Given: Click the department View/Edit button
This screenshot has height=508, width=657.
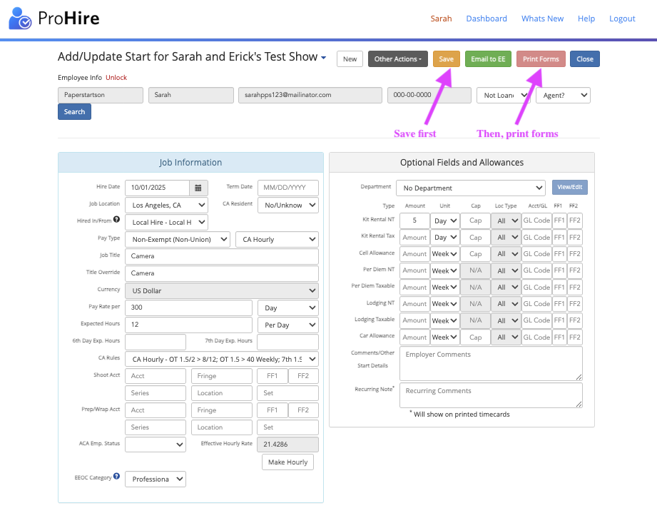Looking at the screenshot, I should click(x=569, y=188).
